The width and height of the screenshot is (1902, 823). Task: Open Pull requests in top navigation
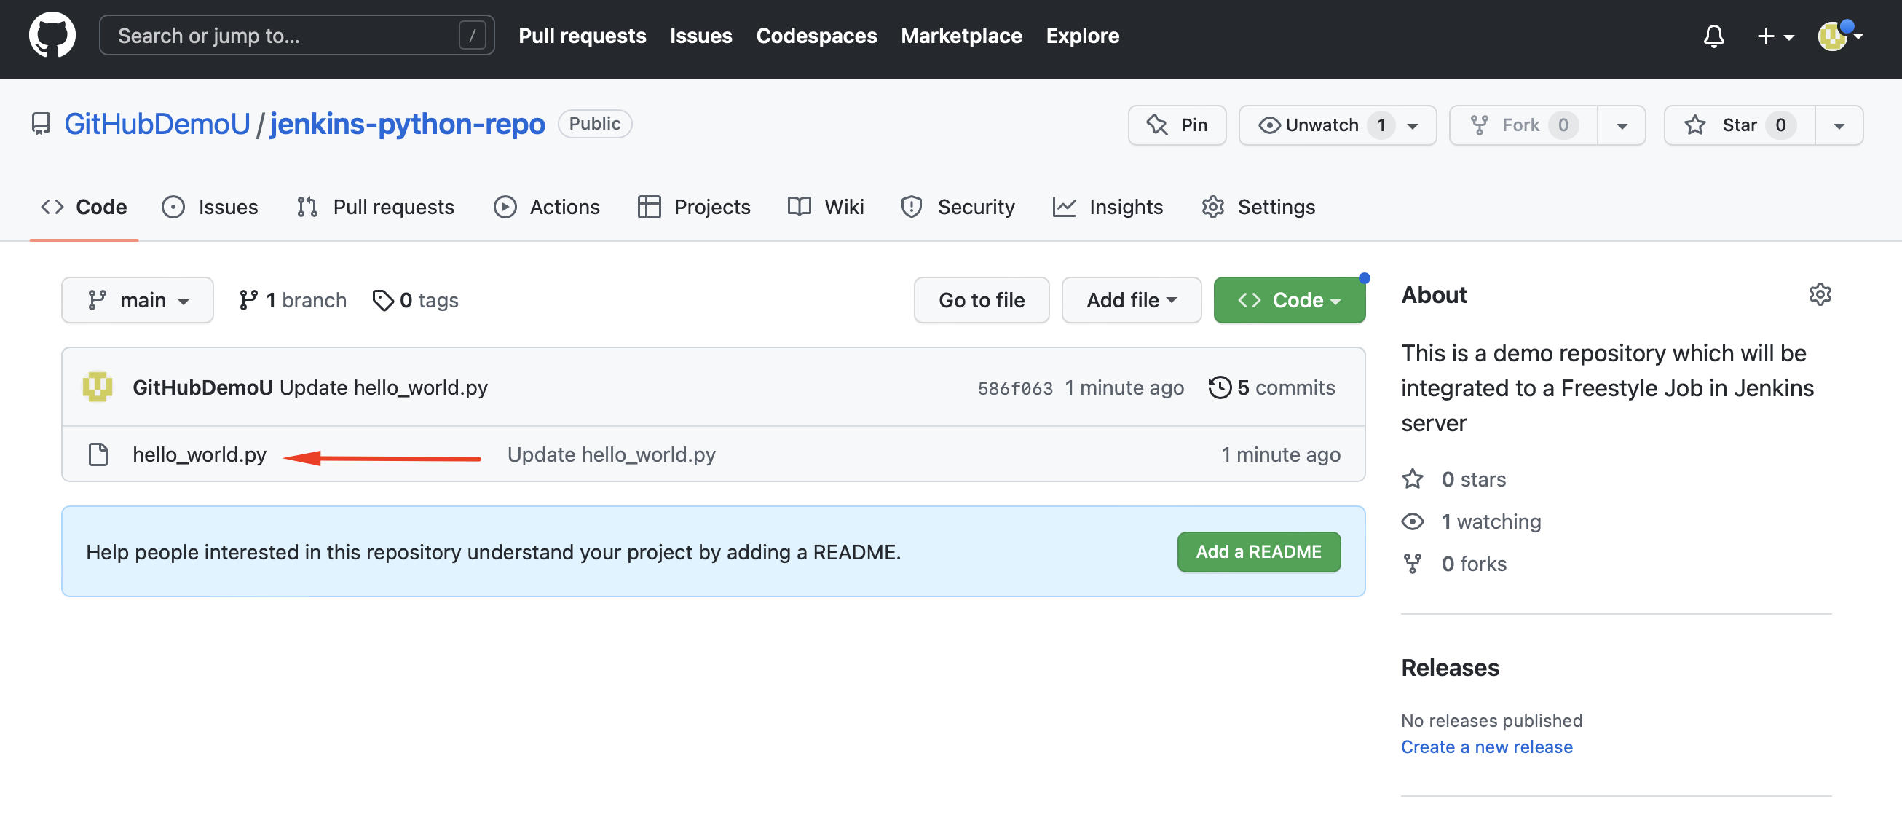[x=582, y=36]
